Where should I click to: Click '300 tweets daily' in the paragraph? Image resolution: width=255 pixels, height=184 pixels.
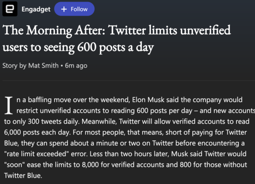54,122
